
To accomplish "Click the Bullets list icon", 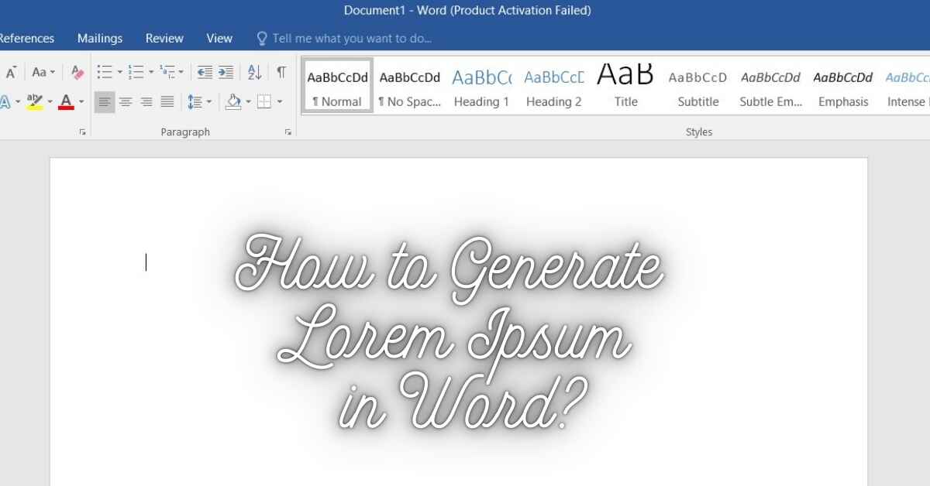I will [x=104, y=73].
